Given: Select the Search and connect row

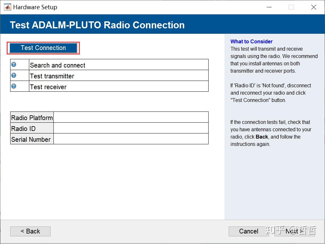Looking at the screenshot, I should 109,65.
